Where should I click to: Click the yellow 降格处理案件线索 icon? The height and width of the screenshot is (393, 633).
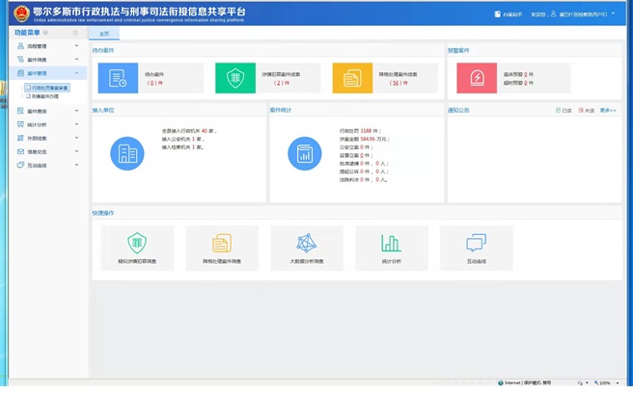coord(351,79)
